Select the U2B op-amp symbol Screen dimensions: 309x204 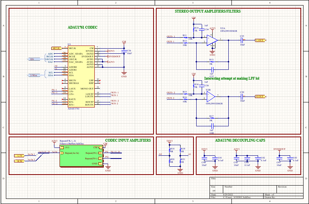(211, 97)
